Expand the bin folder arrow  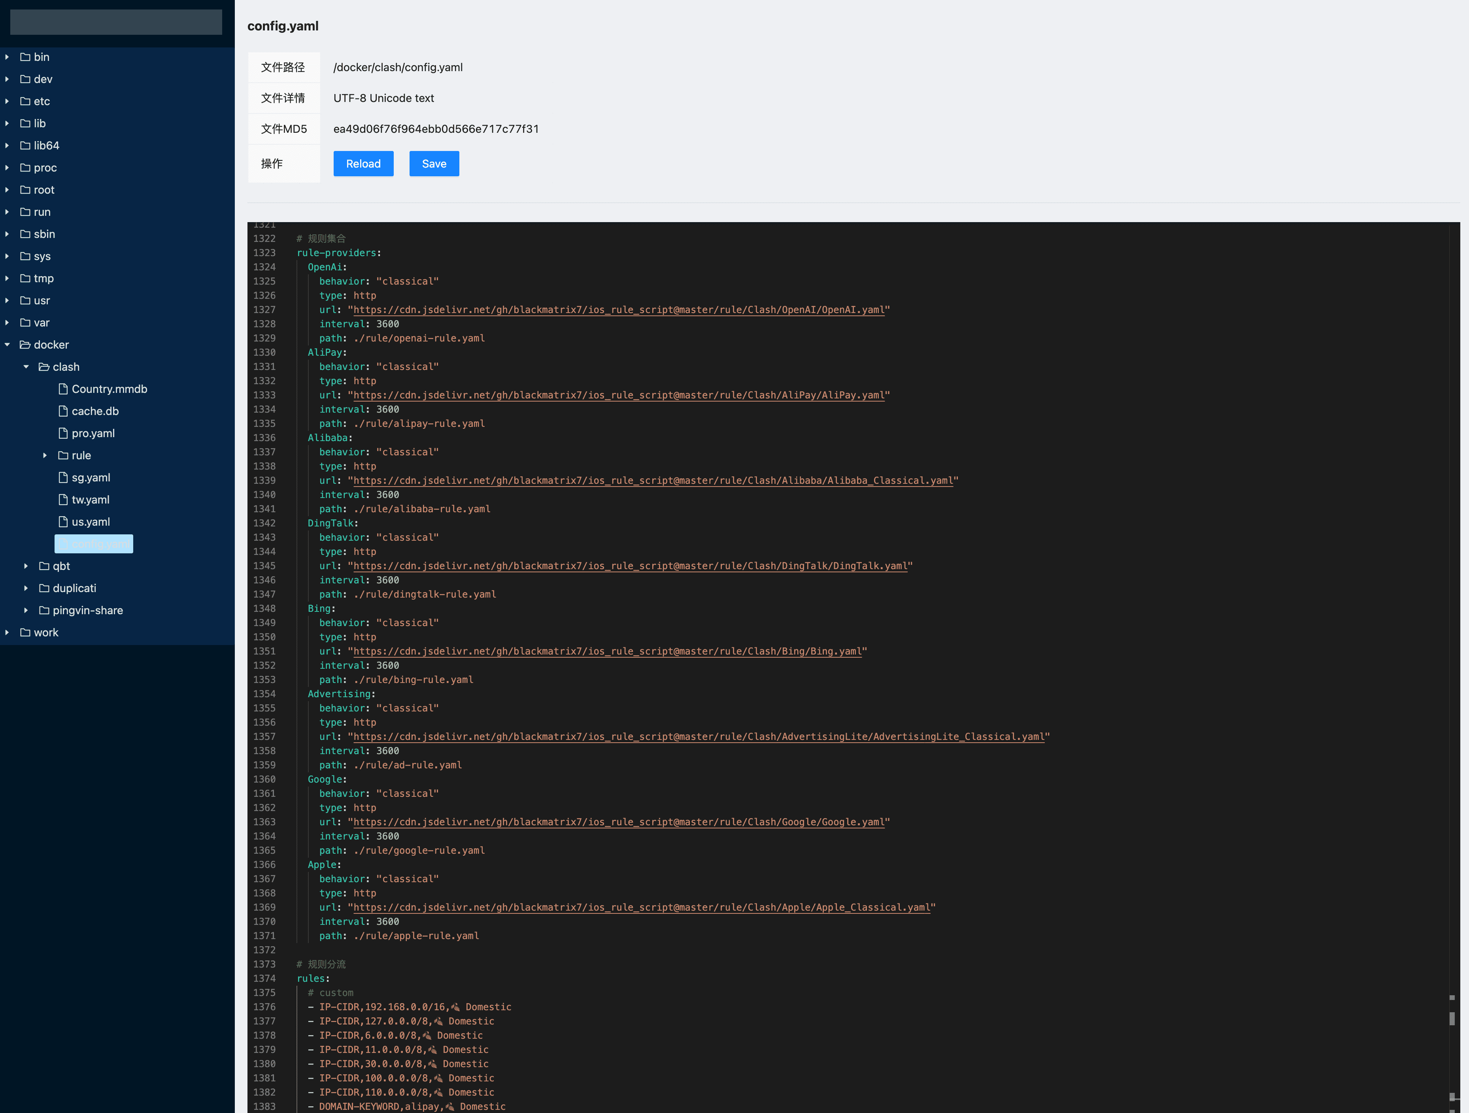[x=7, y=57]
